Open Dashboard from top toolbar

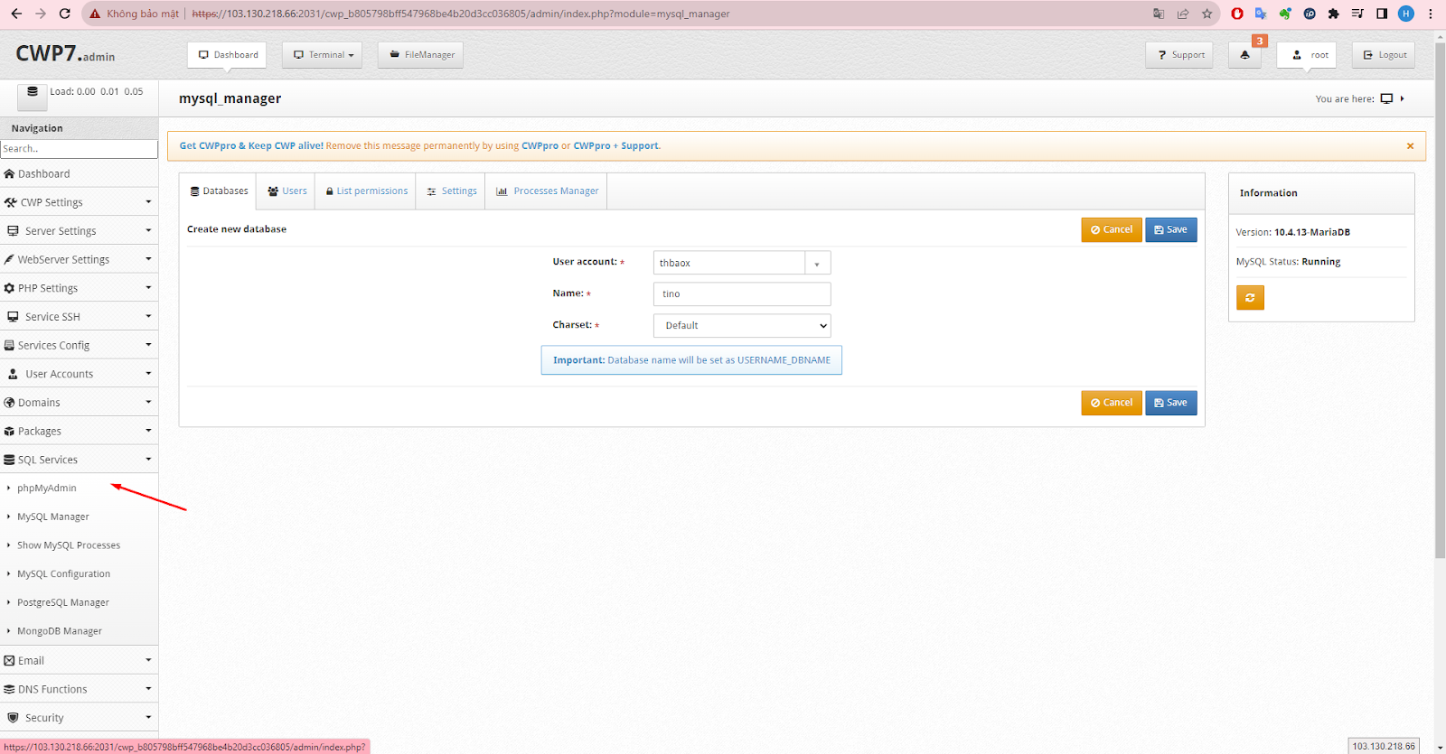tap(229, 55)
